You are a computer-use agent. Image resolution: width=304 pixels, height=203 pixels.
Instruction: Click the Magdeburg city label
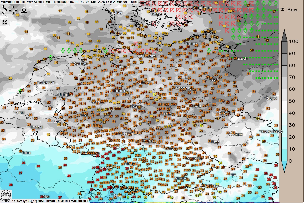pos(184,88)
